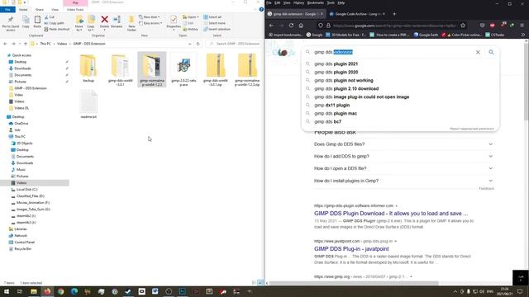This screenshot has height=297, width=529.
Task: Click the Paste icon in Explorer ribbon
Action: [37, 22]
